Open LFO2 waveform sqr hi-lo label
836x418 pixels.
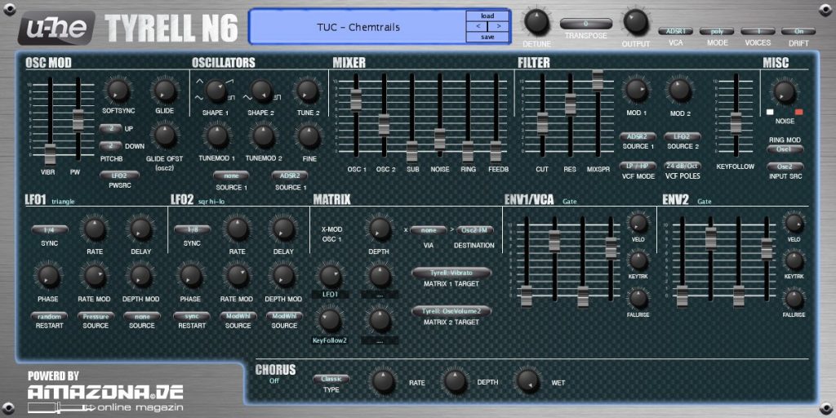[x=213, y=202]
